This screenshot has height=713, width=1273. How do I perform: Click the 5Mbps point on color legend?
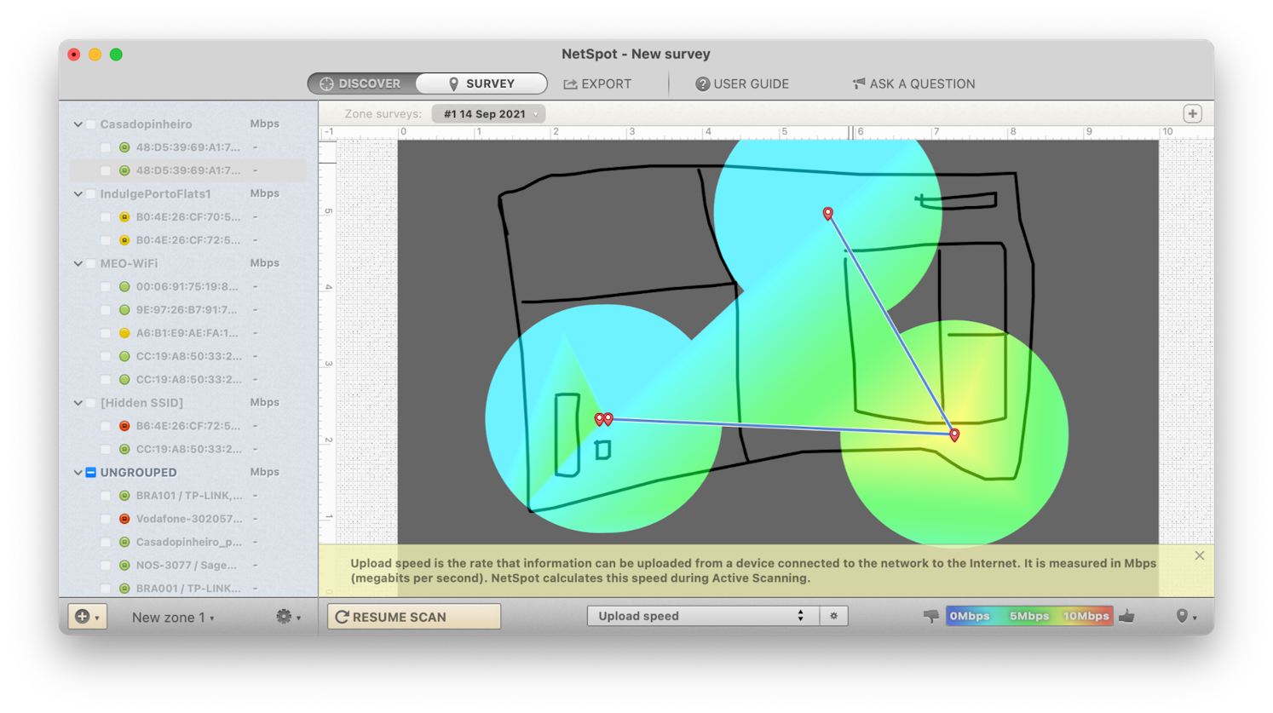pyautogui.click(x=1028, y=616)
